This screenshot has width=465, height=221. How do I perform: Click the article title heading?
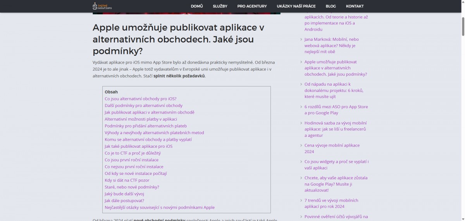click(x=179, y=39)
